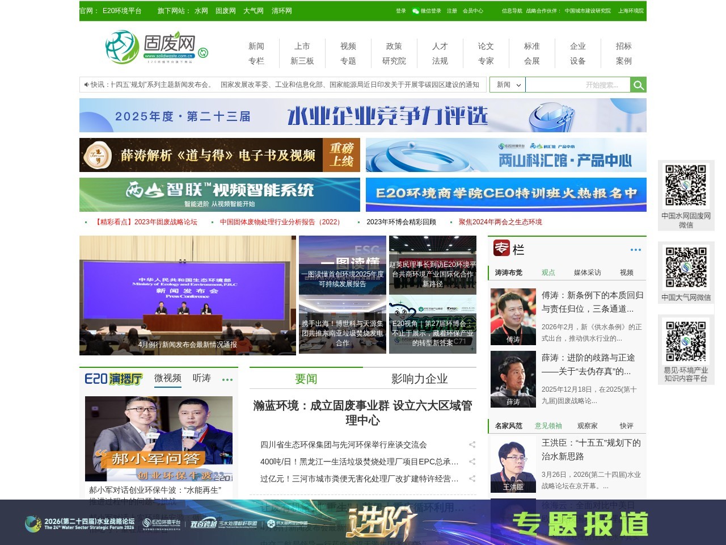Click the 登录 link in top bar
This screenshot has height=545, width=726.
[401, 11]
